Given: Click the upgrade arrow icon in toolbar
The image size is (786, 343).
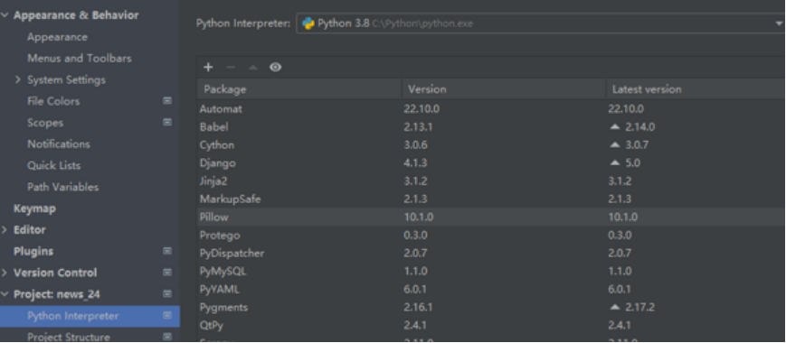Looking at the screenshot, I should 253,68.
